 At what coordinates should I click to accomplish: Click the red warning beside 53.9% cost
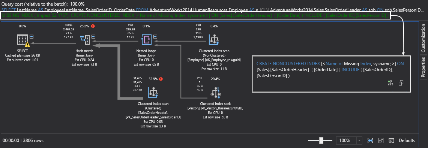click(x=161, y=79)
